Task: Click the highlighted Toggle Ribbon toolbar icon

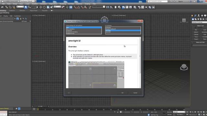Action: (123, 7)
